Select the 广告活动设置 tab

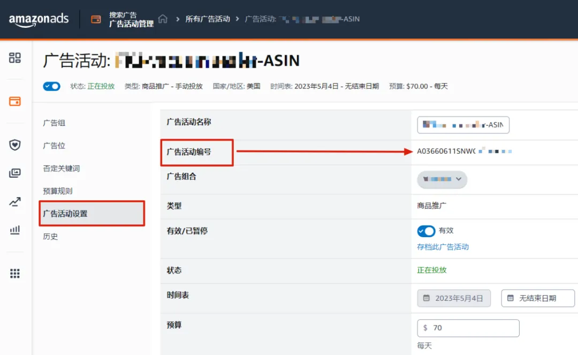tap(92, 214)
